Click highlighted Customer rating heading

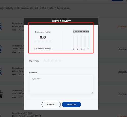pyautogui.click(x=81, y=31)
